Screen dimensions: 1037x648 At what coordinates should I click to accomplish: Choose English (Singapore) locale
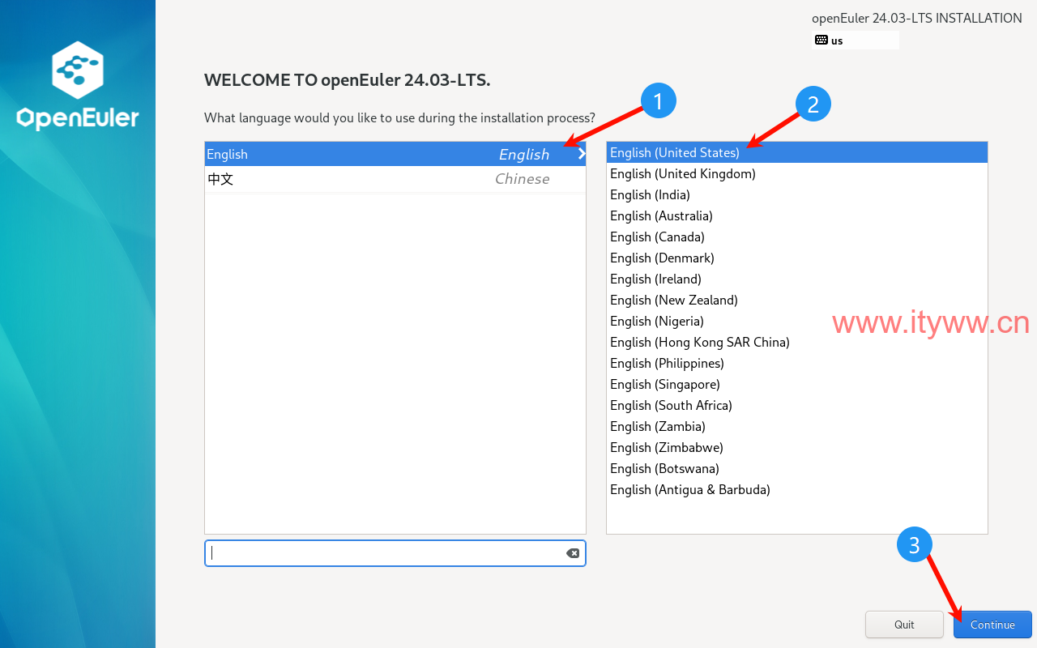(x=797, y=384)
